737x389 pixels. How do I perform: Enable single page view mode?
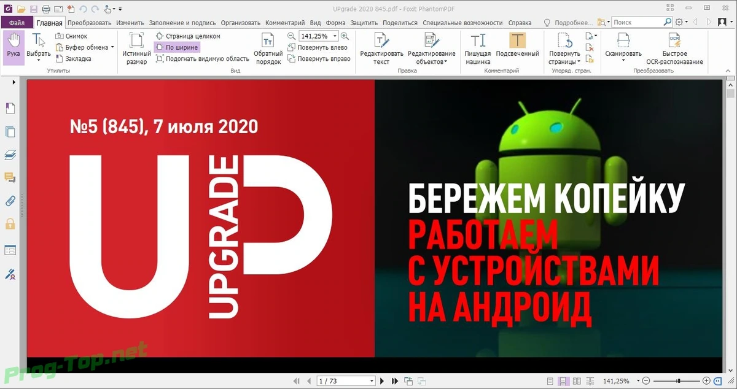(550, 381)
